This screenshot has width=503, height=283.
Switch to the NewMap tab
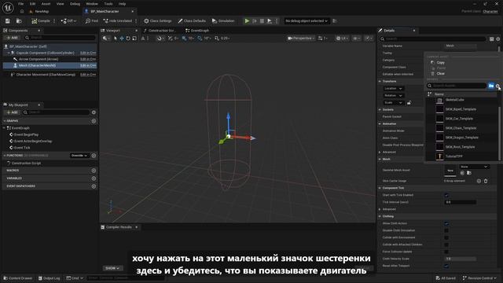click(x=39, y=11)
